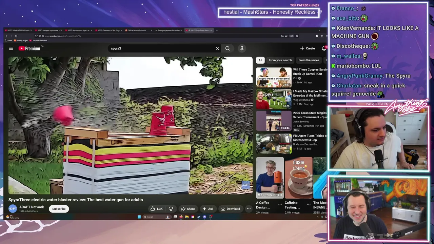Open options for A Coffee Design short
The height and width of the screenshot is (244, 434).
(280, 204)
